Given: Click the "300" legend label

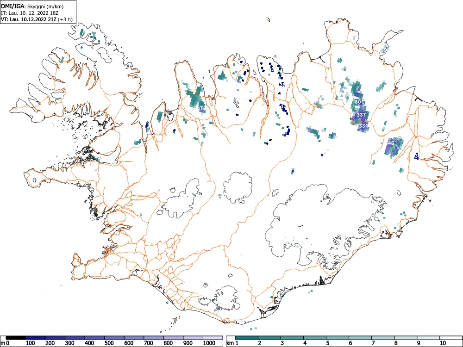Looking at the screenshot, I should point(70,343).
